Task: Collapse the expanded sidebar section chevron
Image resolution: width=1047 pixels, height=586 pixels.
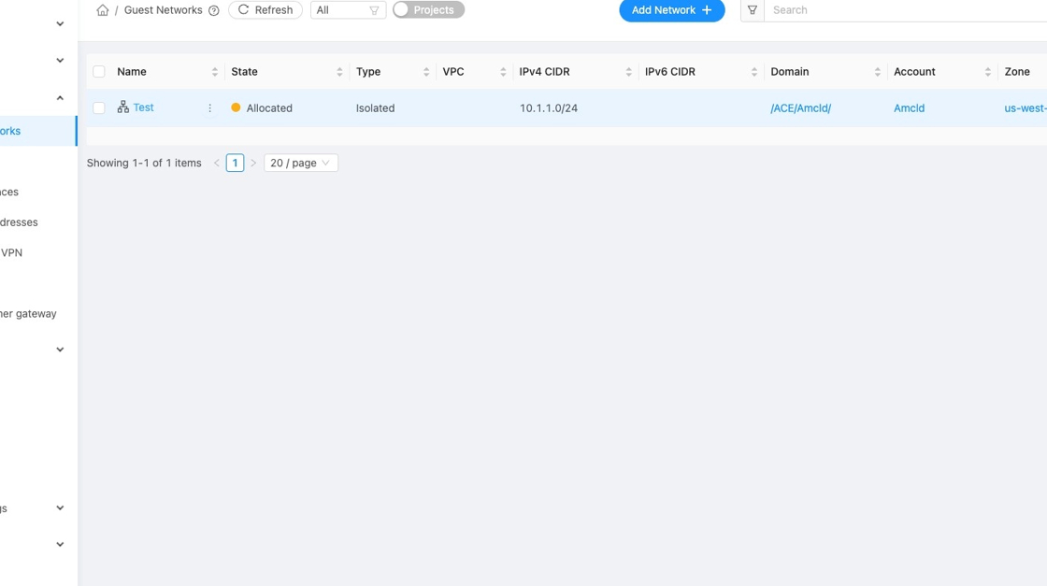Action: (60, 98)
